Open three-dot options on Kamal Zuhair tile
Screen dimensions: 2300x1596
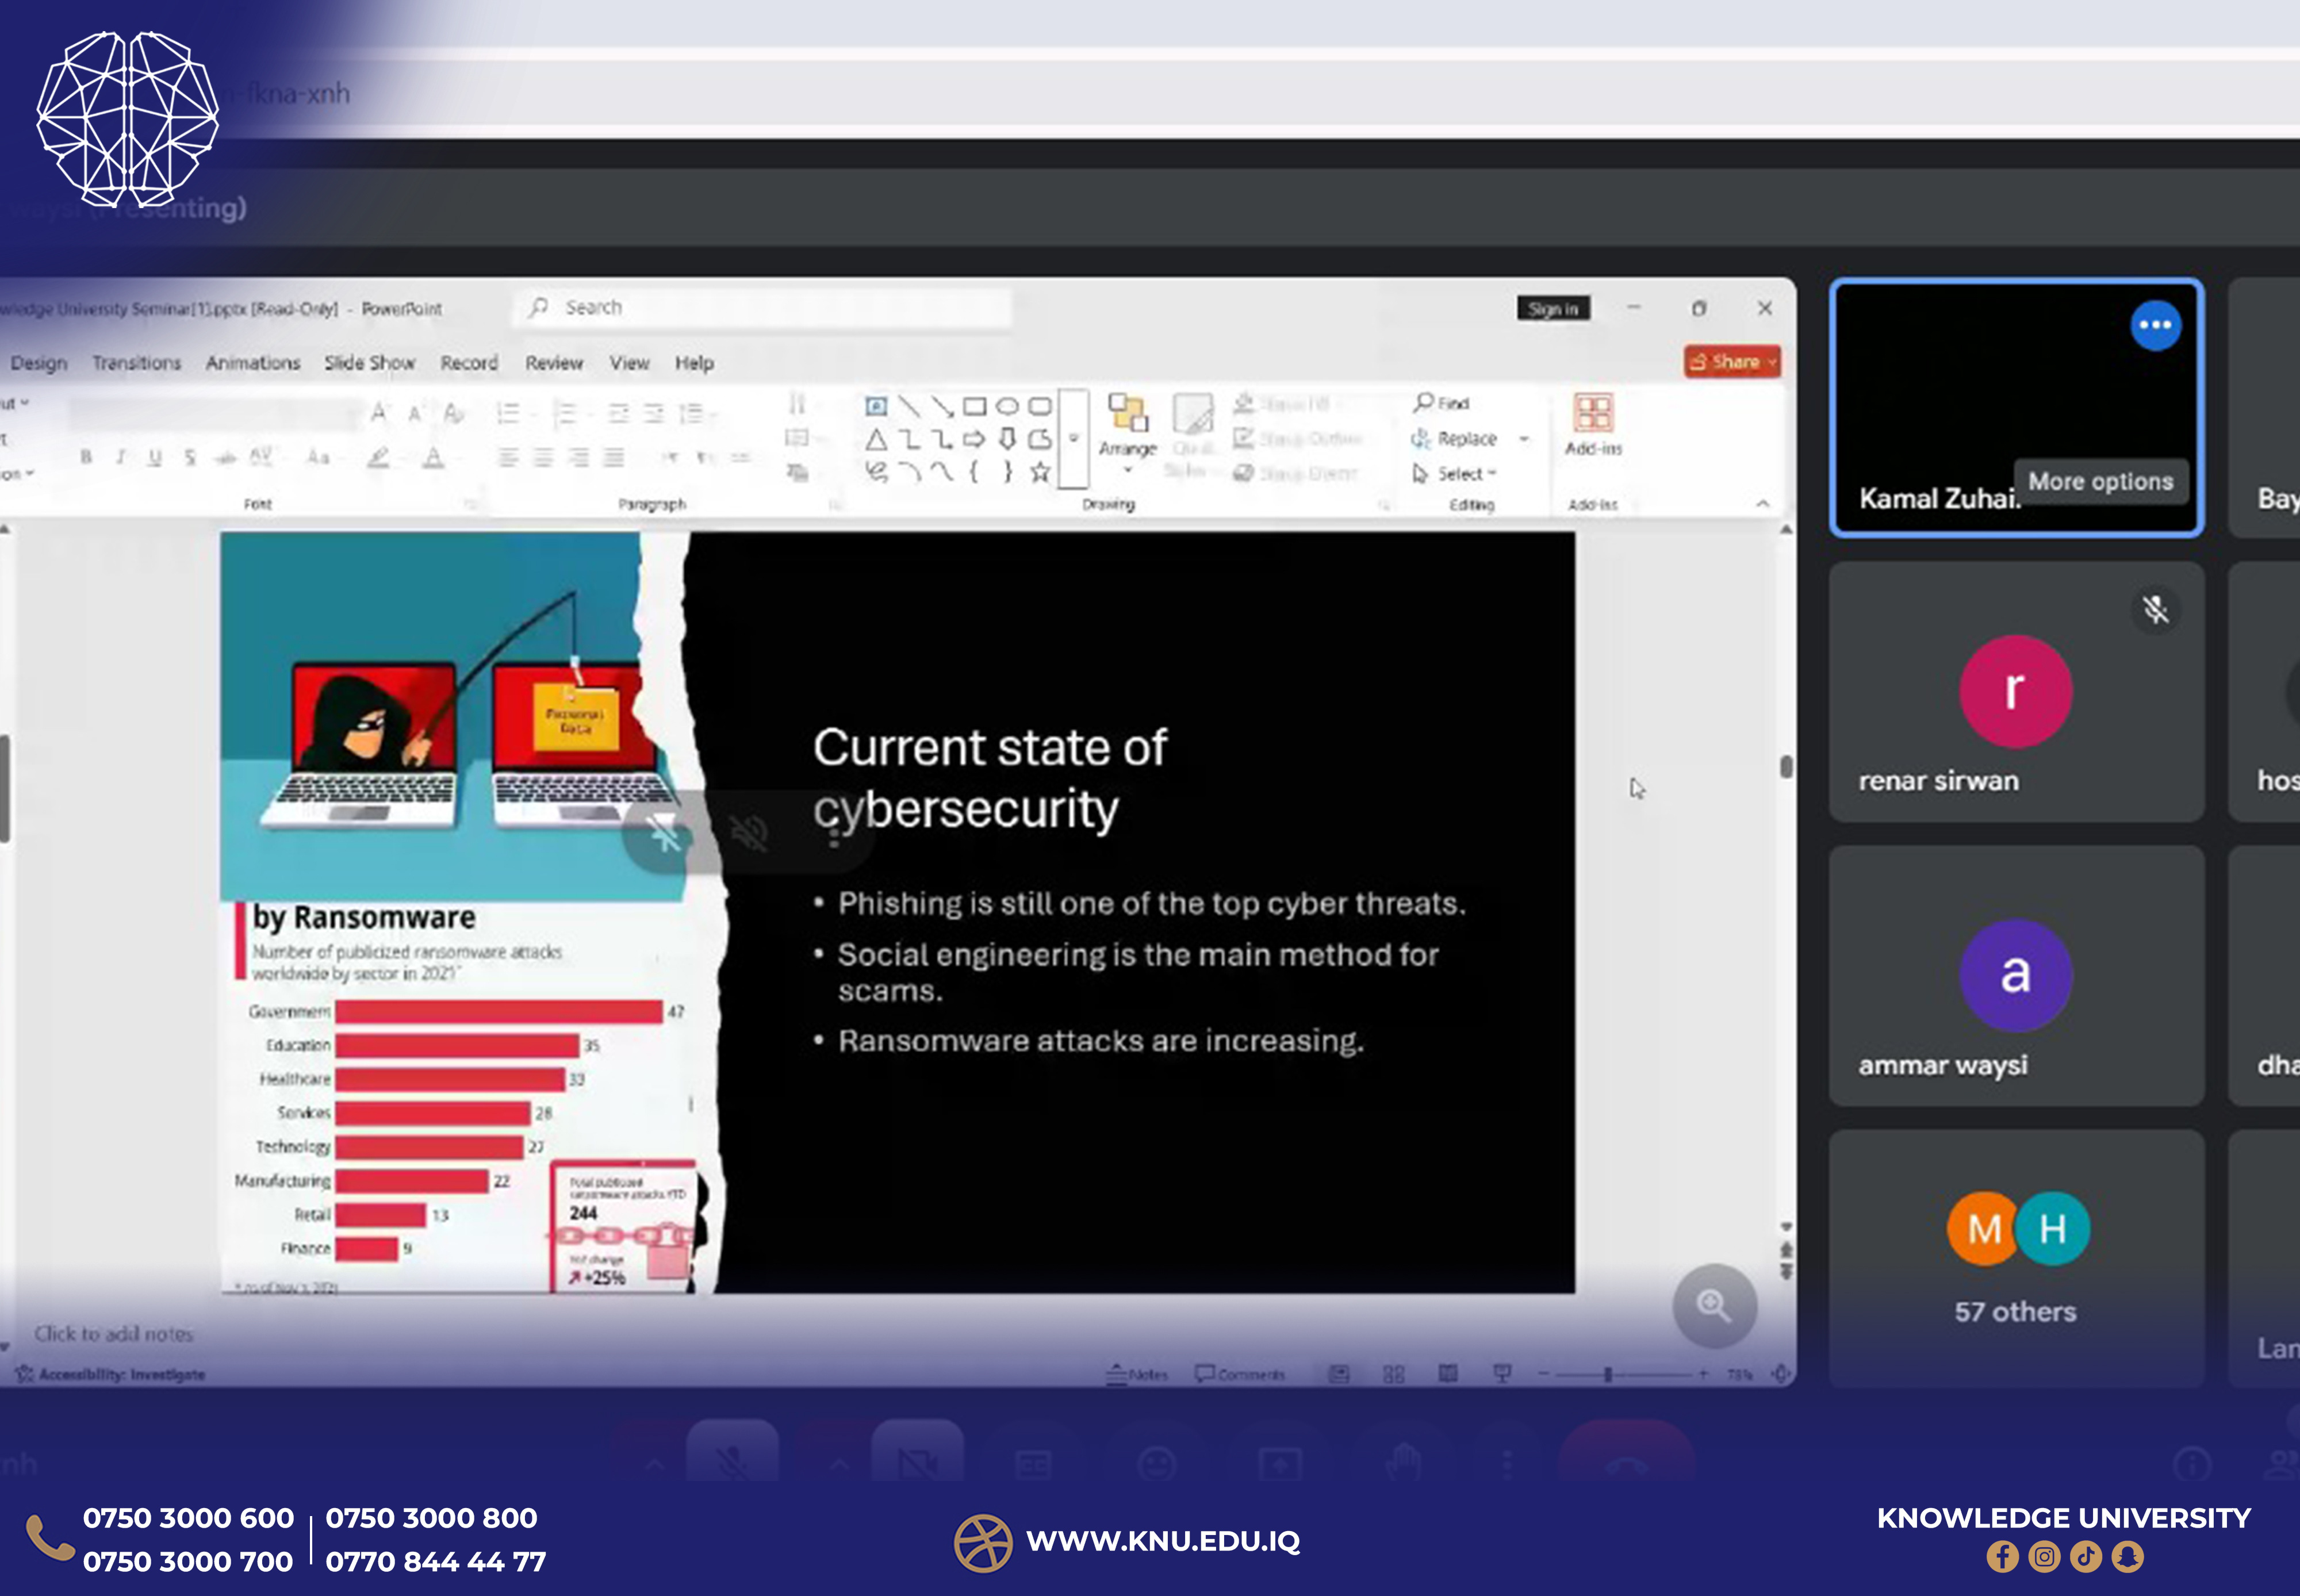click(2155, 325)
